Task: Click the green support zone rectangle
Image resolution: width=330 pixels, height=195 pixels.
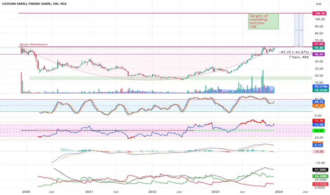Action: click(x=171, y=78)
